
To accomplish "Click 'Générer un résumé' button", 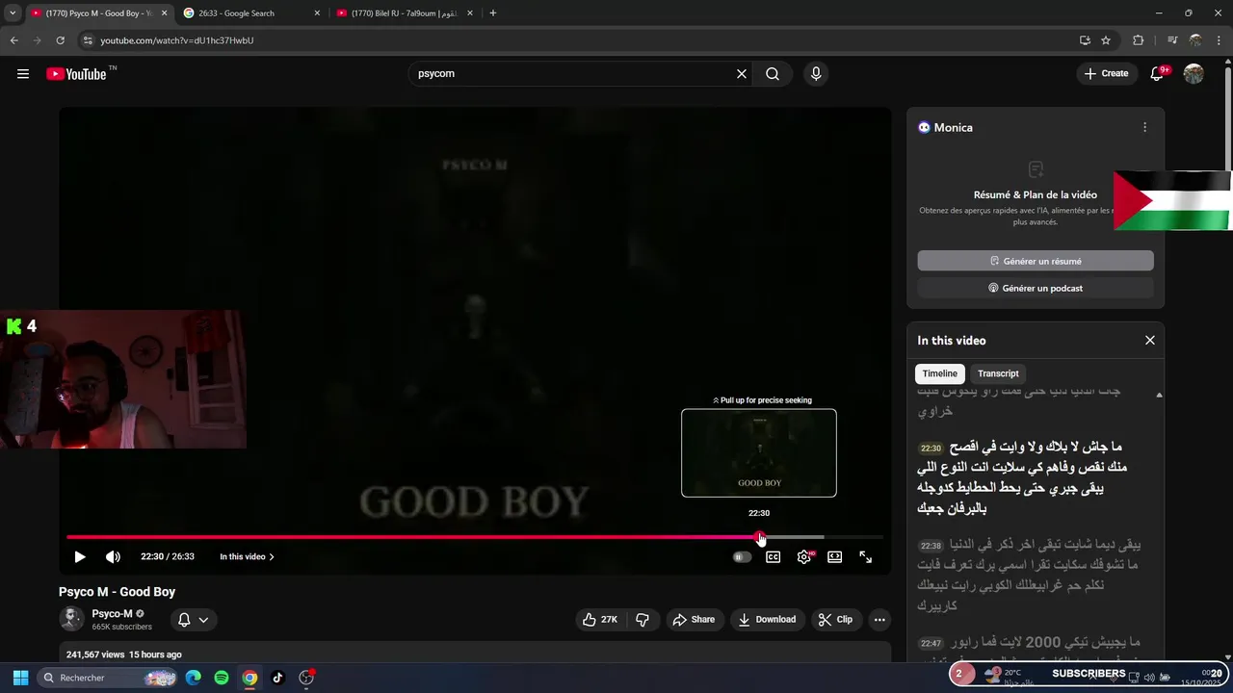I will pos(1036,261).
